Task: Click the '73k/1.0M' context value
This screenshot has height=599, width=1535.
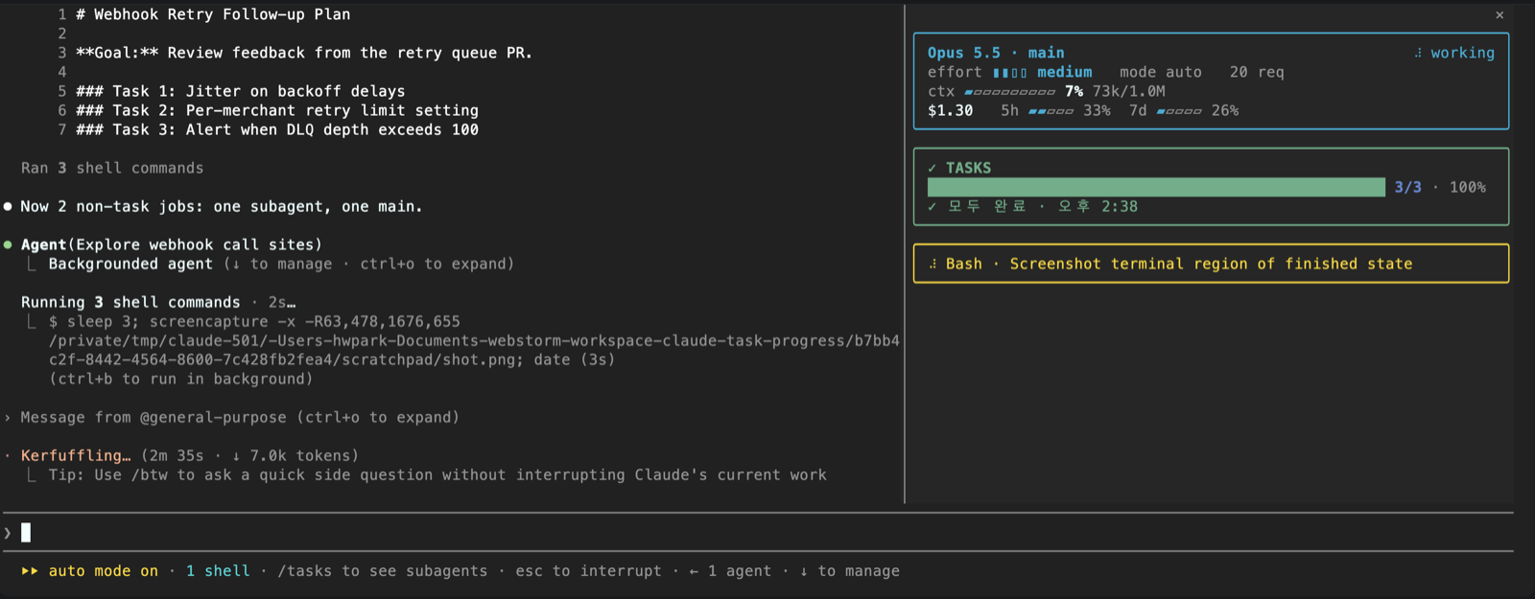Action: coord(1129,91)
